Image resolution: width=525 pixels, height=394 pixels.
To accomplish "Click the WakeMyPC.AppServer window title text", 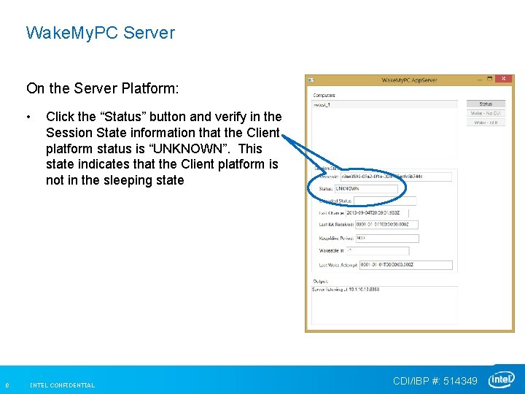I will tap(409, 80).
